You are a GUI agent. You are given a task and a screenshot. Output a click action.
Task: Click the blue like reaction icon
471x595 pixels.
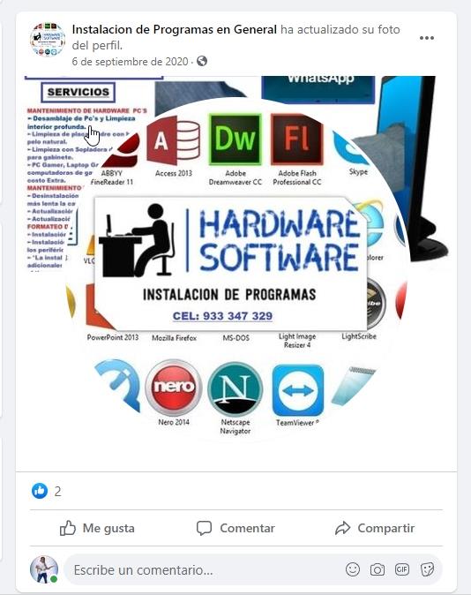(x=40, y=491)
